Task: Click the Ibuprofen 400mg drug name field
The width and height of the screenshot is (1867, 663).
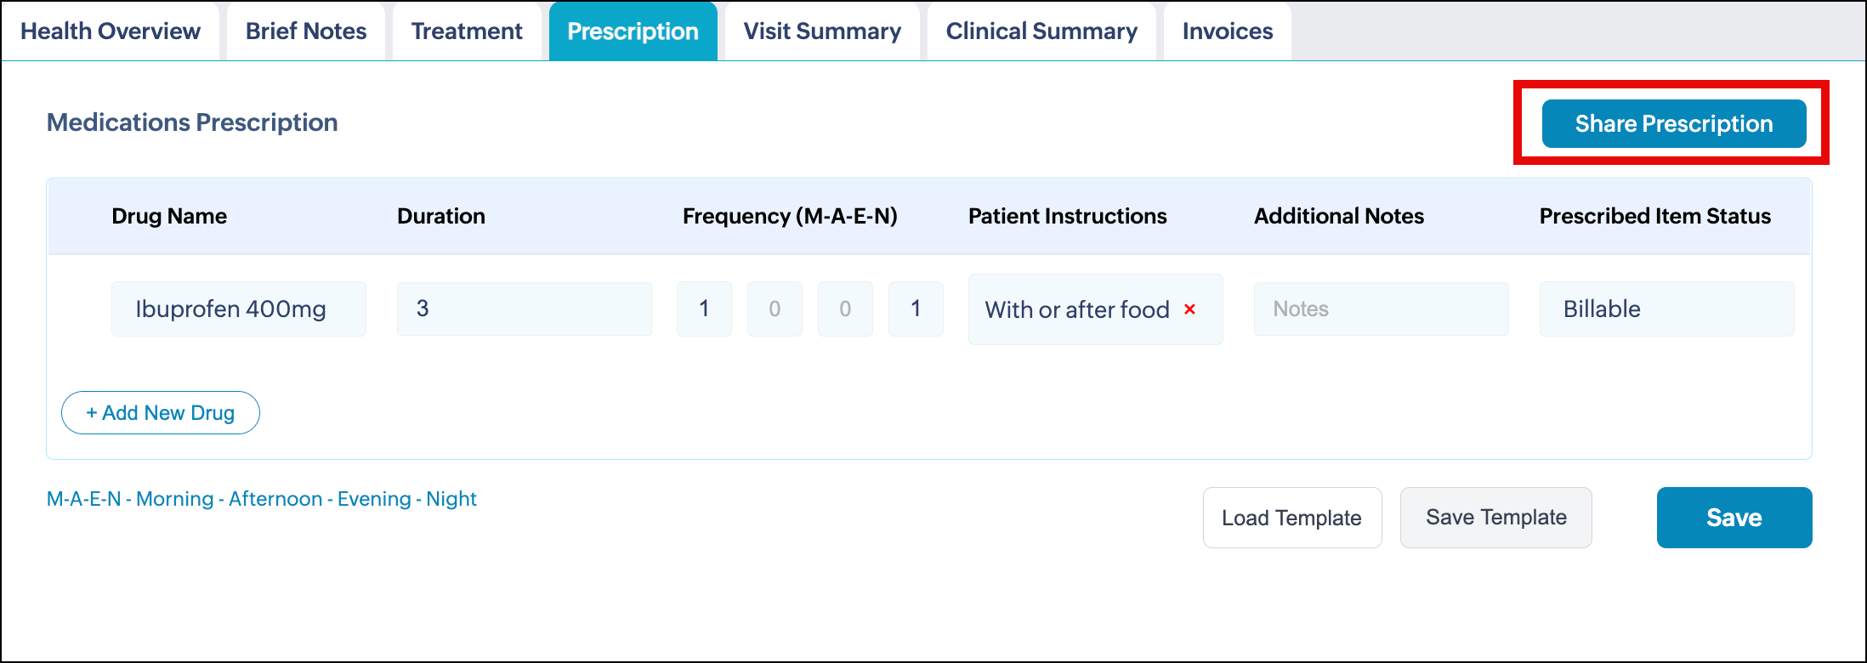Action: pyautogui.click(x=238, y=309)
